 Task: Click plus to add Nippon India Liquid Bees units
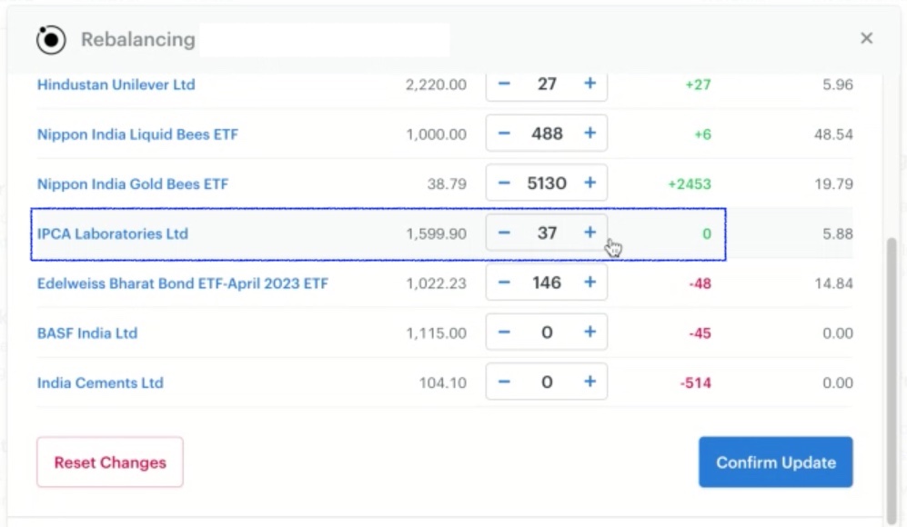pyautogui.click(x=590, y=133)
